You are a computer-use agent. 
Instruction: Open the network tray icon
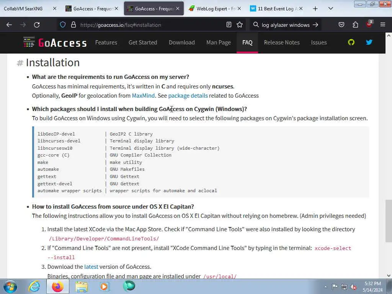tap(344, 287)
